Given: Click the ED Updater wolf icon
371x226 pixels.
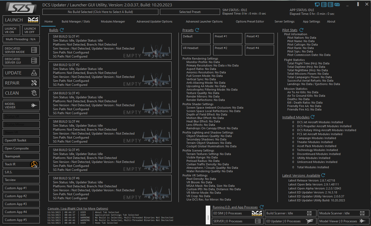Looking at the screenshot, I should [x=310, y=221].
